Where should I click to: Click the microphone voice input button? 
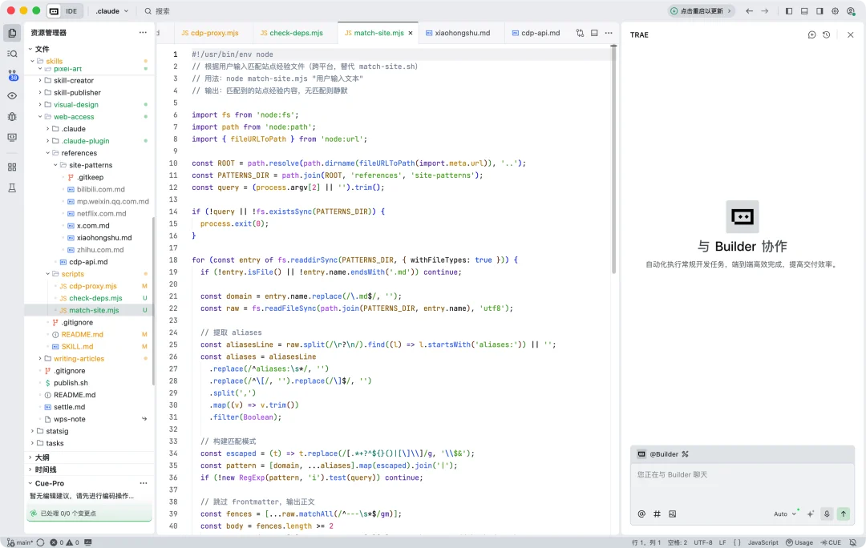click(827, 514)
